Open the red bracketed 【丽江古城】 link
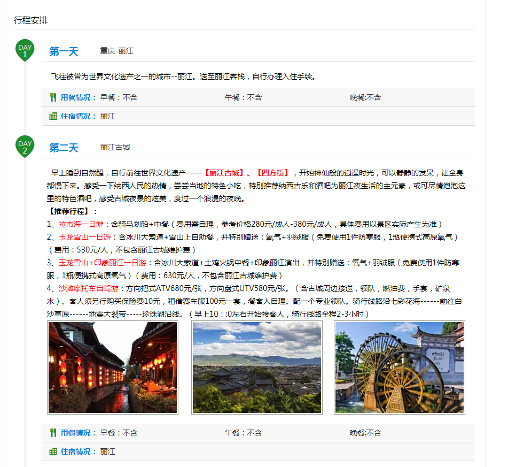508x467 pixels. [224, 173]
